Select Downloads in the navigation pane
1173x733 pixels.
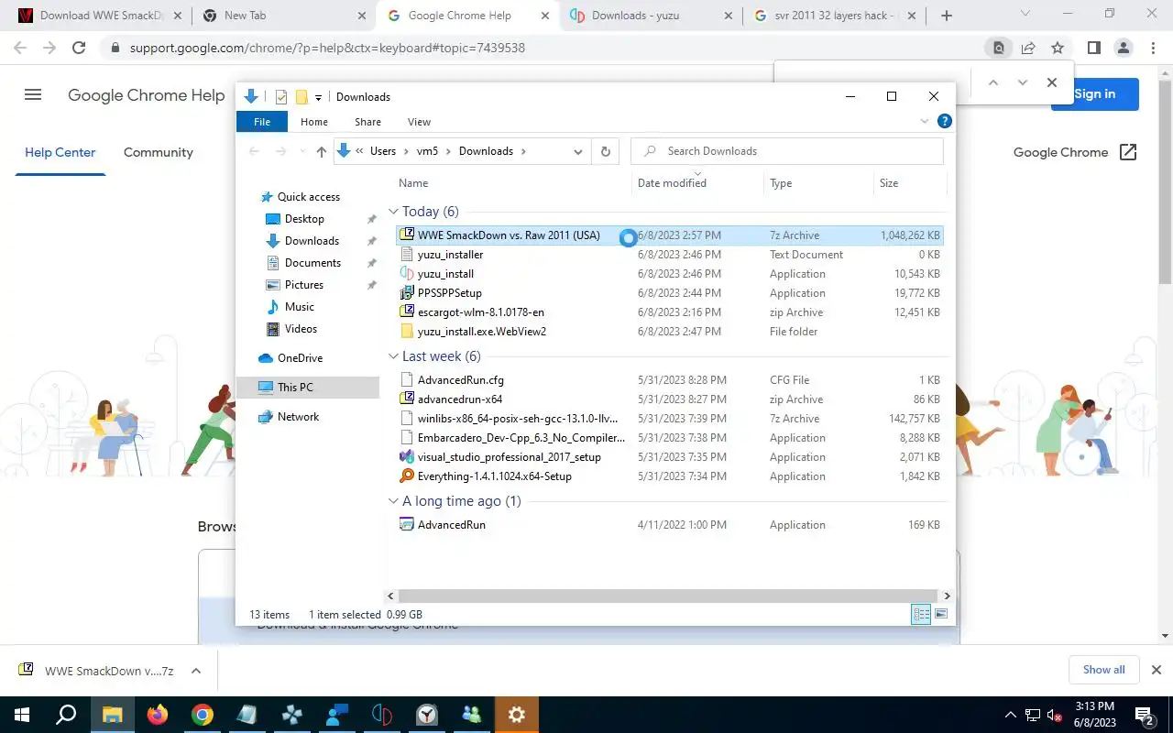[x=312, y=241]
